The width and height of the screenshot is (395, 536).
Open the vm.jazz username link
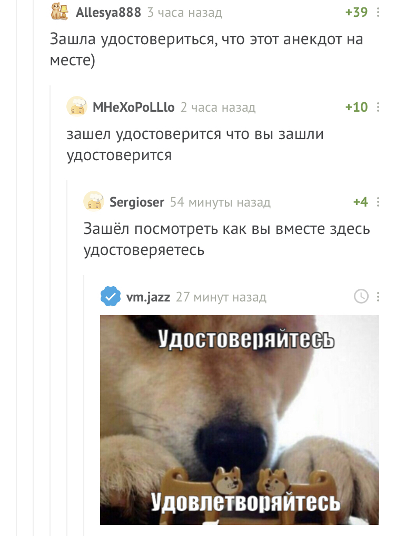148,297
